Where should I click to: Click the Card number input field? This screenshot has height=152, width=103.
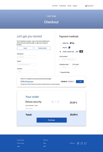(68, 59)
